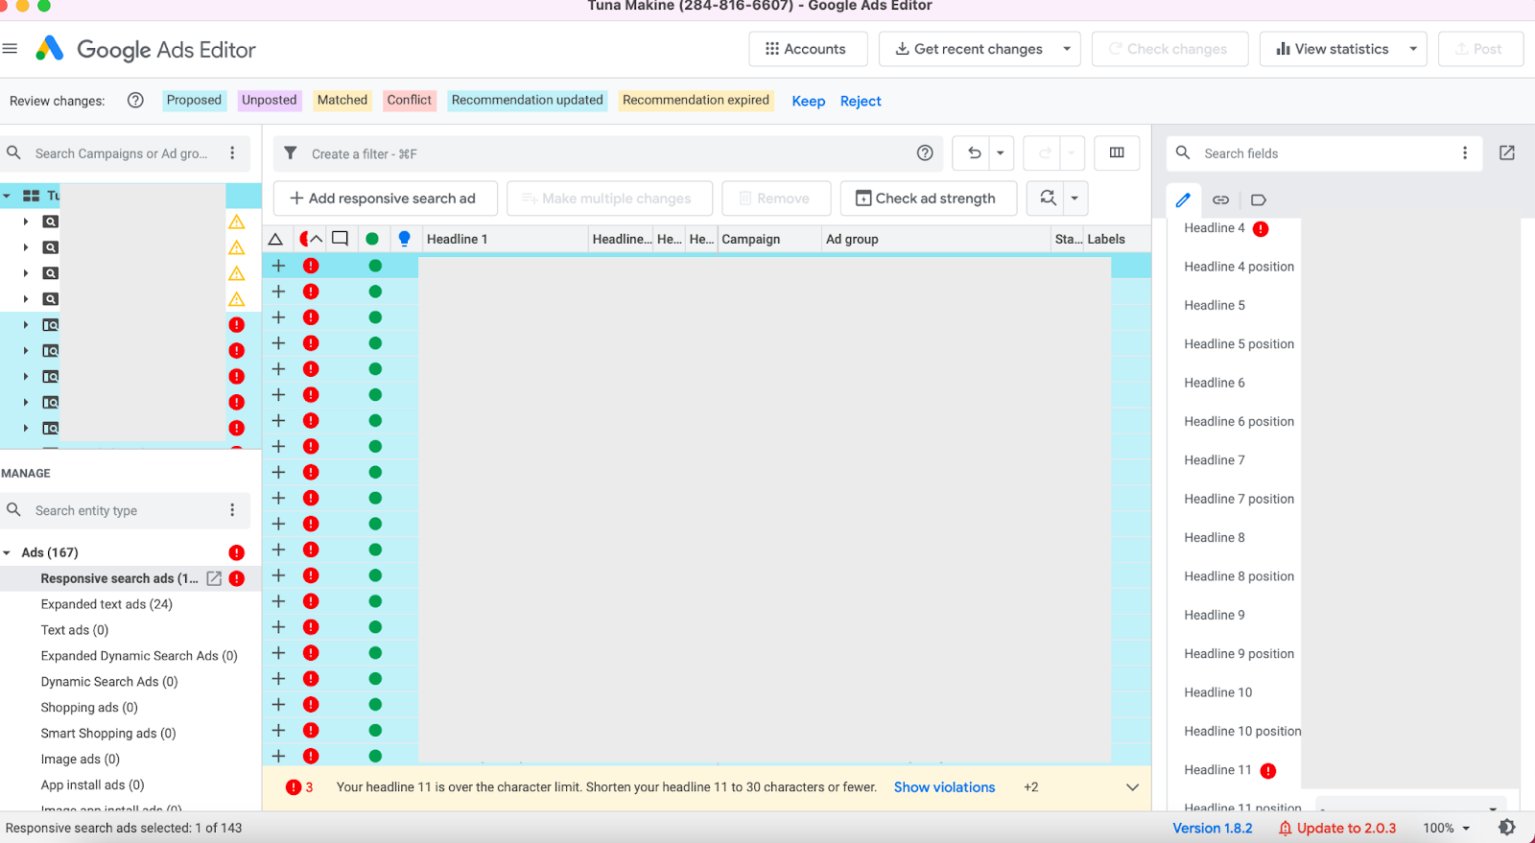Click the View statistics button
This screenshot has height=843, width=1535.
(1332, 49)
